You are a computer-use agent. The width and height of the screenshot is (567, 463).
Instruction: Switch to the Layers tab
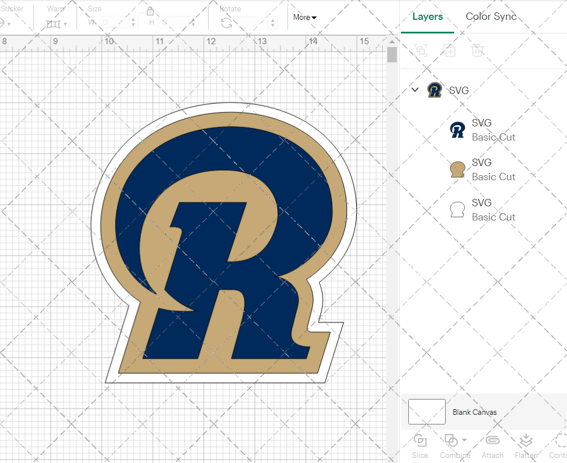[x=428, y=16]
